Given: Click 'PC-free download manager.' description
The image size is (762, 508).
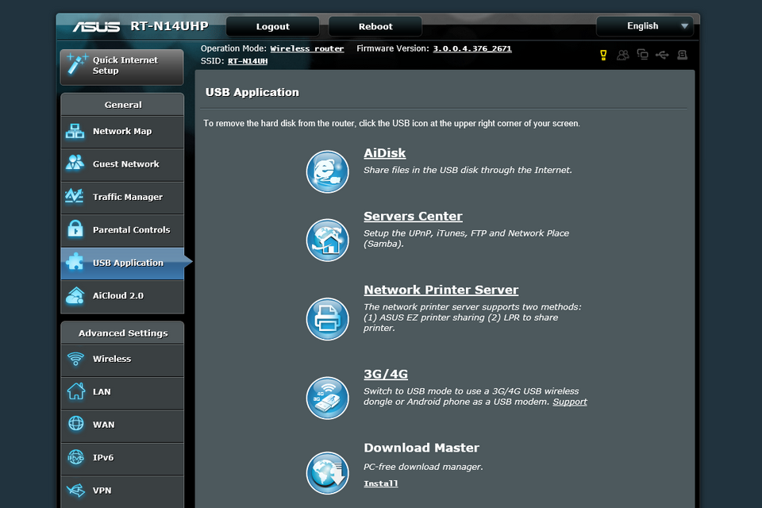Looking at the screenshot, I should click(423, 467).
